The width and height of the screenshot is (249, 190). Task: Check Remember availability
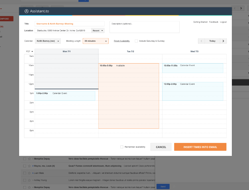click(x=122, y=147)
